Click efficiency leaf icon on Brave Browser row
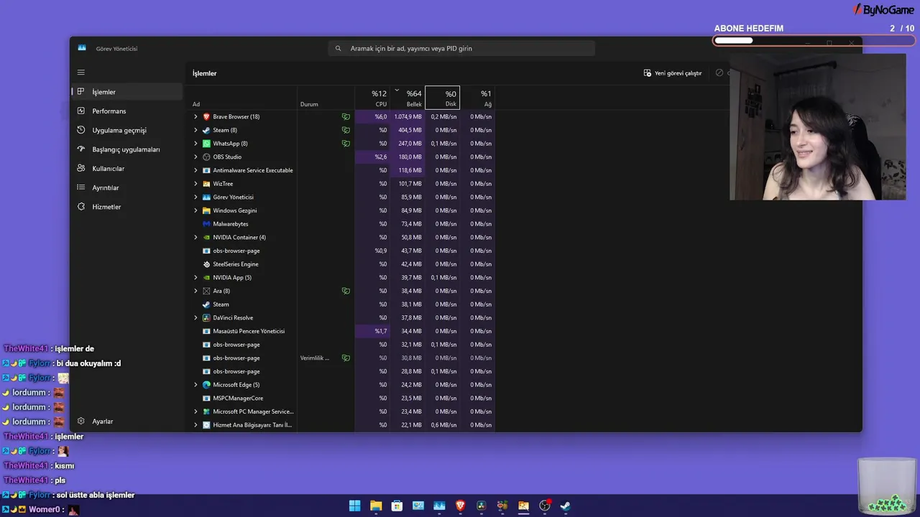Screen dimensions: 920x517 (346, 117)
